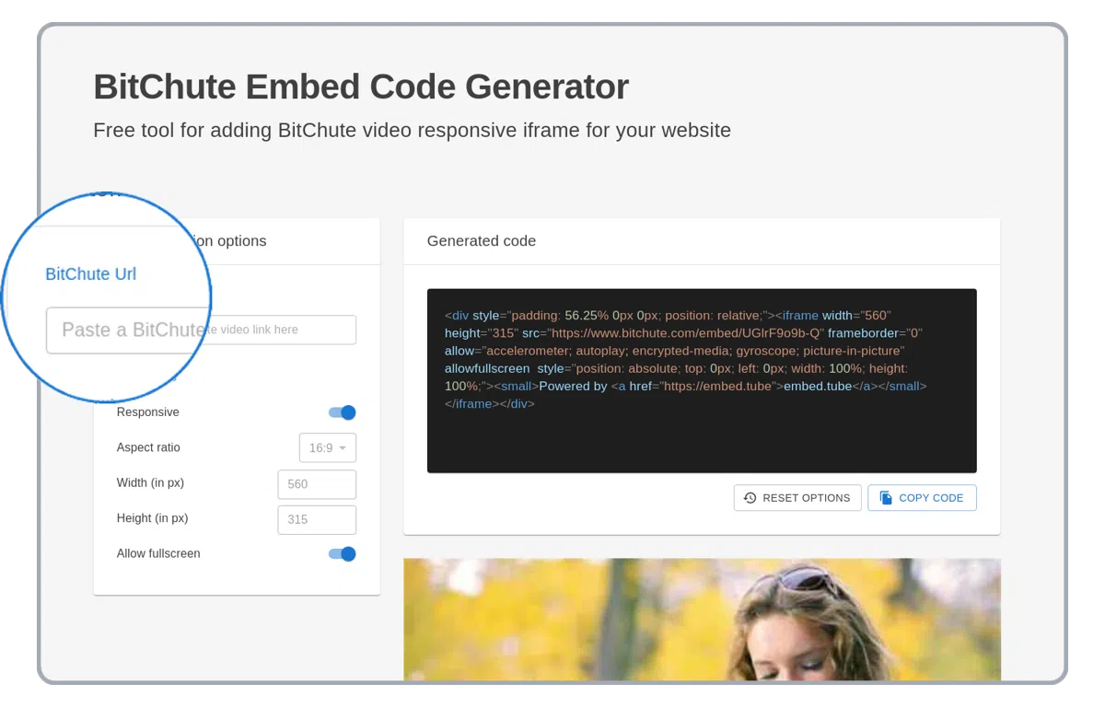This screenshot has height=707, width=1105.
Task: Click the BitChute Embed Code Generator title
Action: (361, 87)
